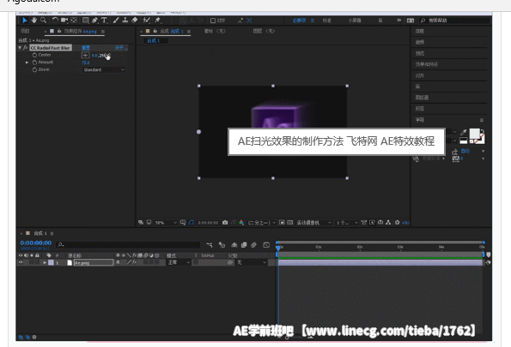The width and height of the screenshot is (511, 347).
Task: Click the timeline layer search field
Action: tap(128, 244)
